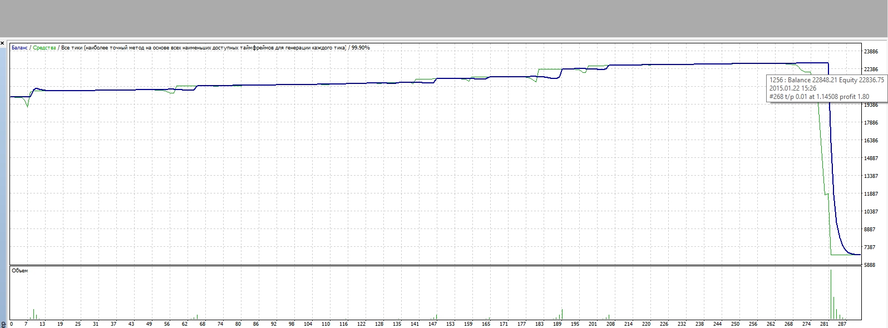Click trade number 13 on the horizontal axis
888x328 pixels.
pyautogui.click(x=42, y=324)
